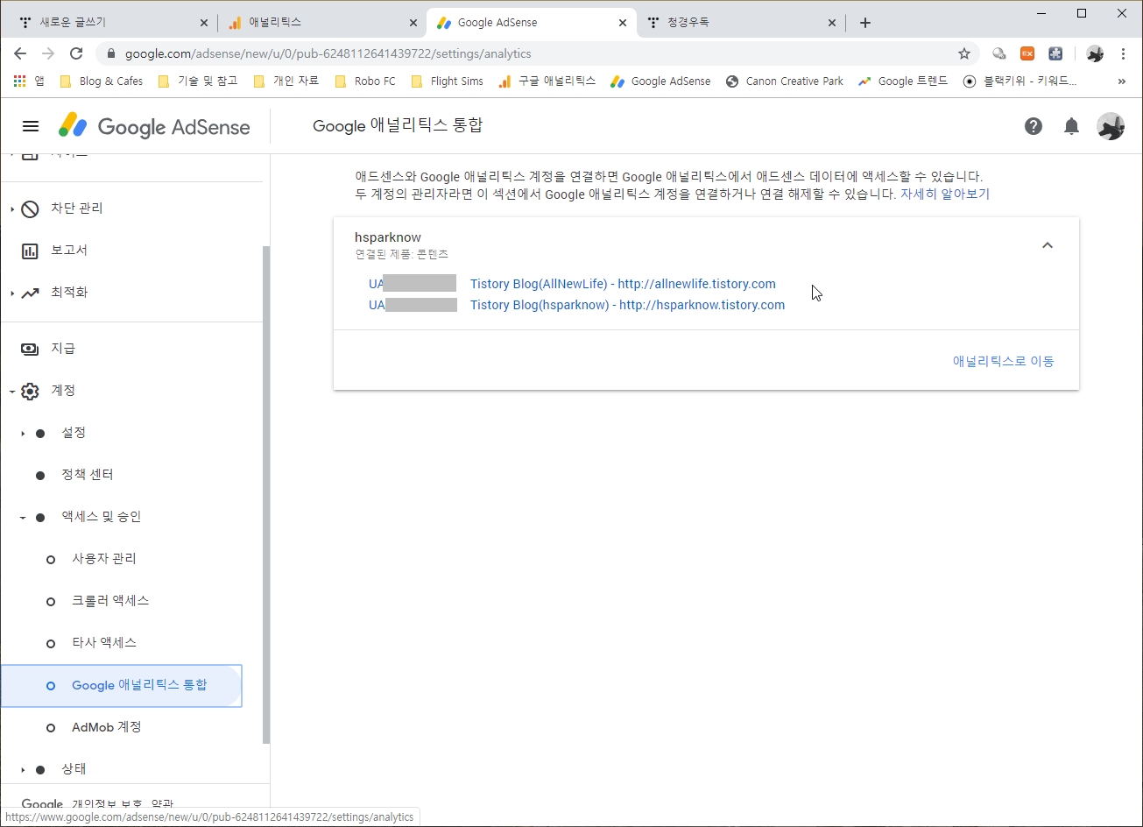Show hidden bookmarks with the double chevron

1121,81
